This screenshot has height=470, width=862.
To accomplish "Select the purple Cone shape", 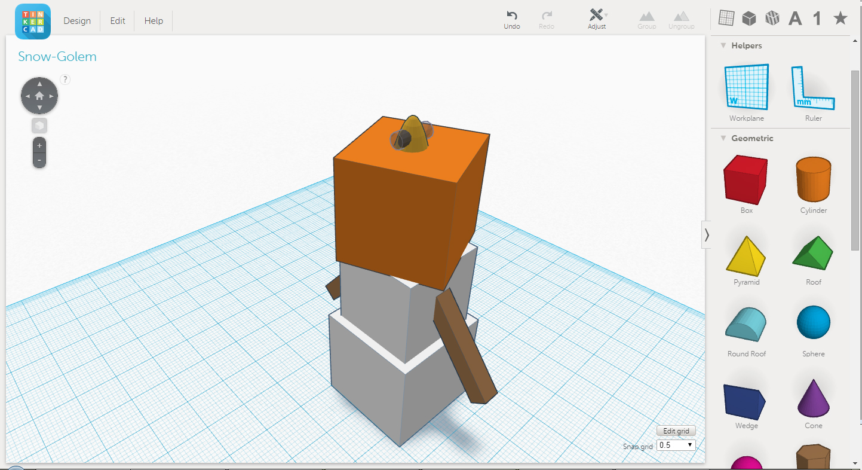I will [x=813, y=404].
